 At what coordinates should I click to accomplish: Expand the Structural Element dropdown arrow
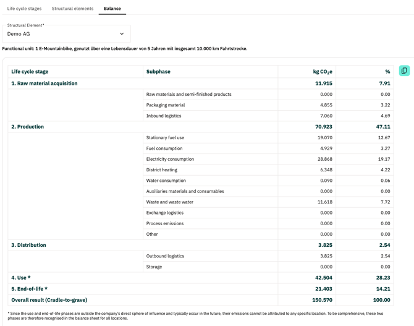(122, 34)
